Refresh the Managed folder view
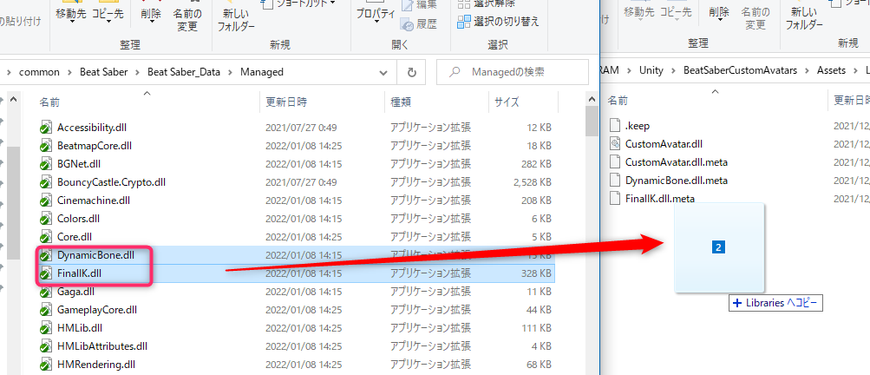Image resolution: width=870 pixels, height=375 pixels. pos(412,72)
